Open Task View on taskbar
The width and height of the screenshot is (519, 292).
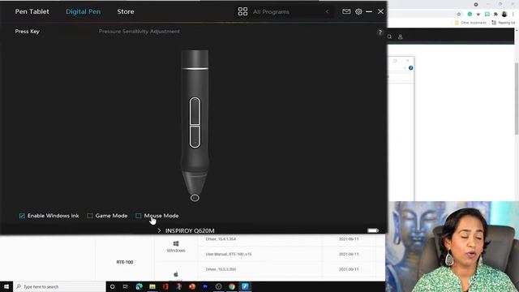pos(126,286)
